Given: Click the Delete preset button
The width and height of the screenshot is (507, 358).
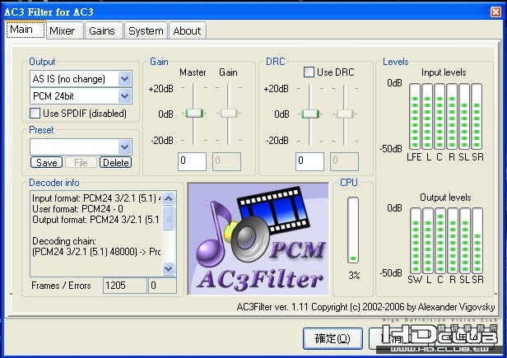Looking at the screenshot, I should [x=116, y=162].
